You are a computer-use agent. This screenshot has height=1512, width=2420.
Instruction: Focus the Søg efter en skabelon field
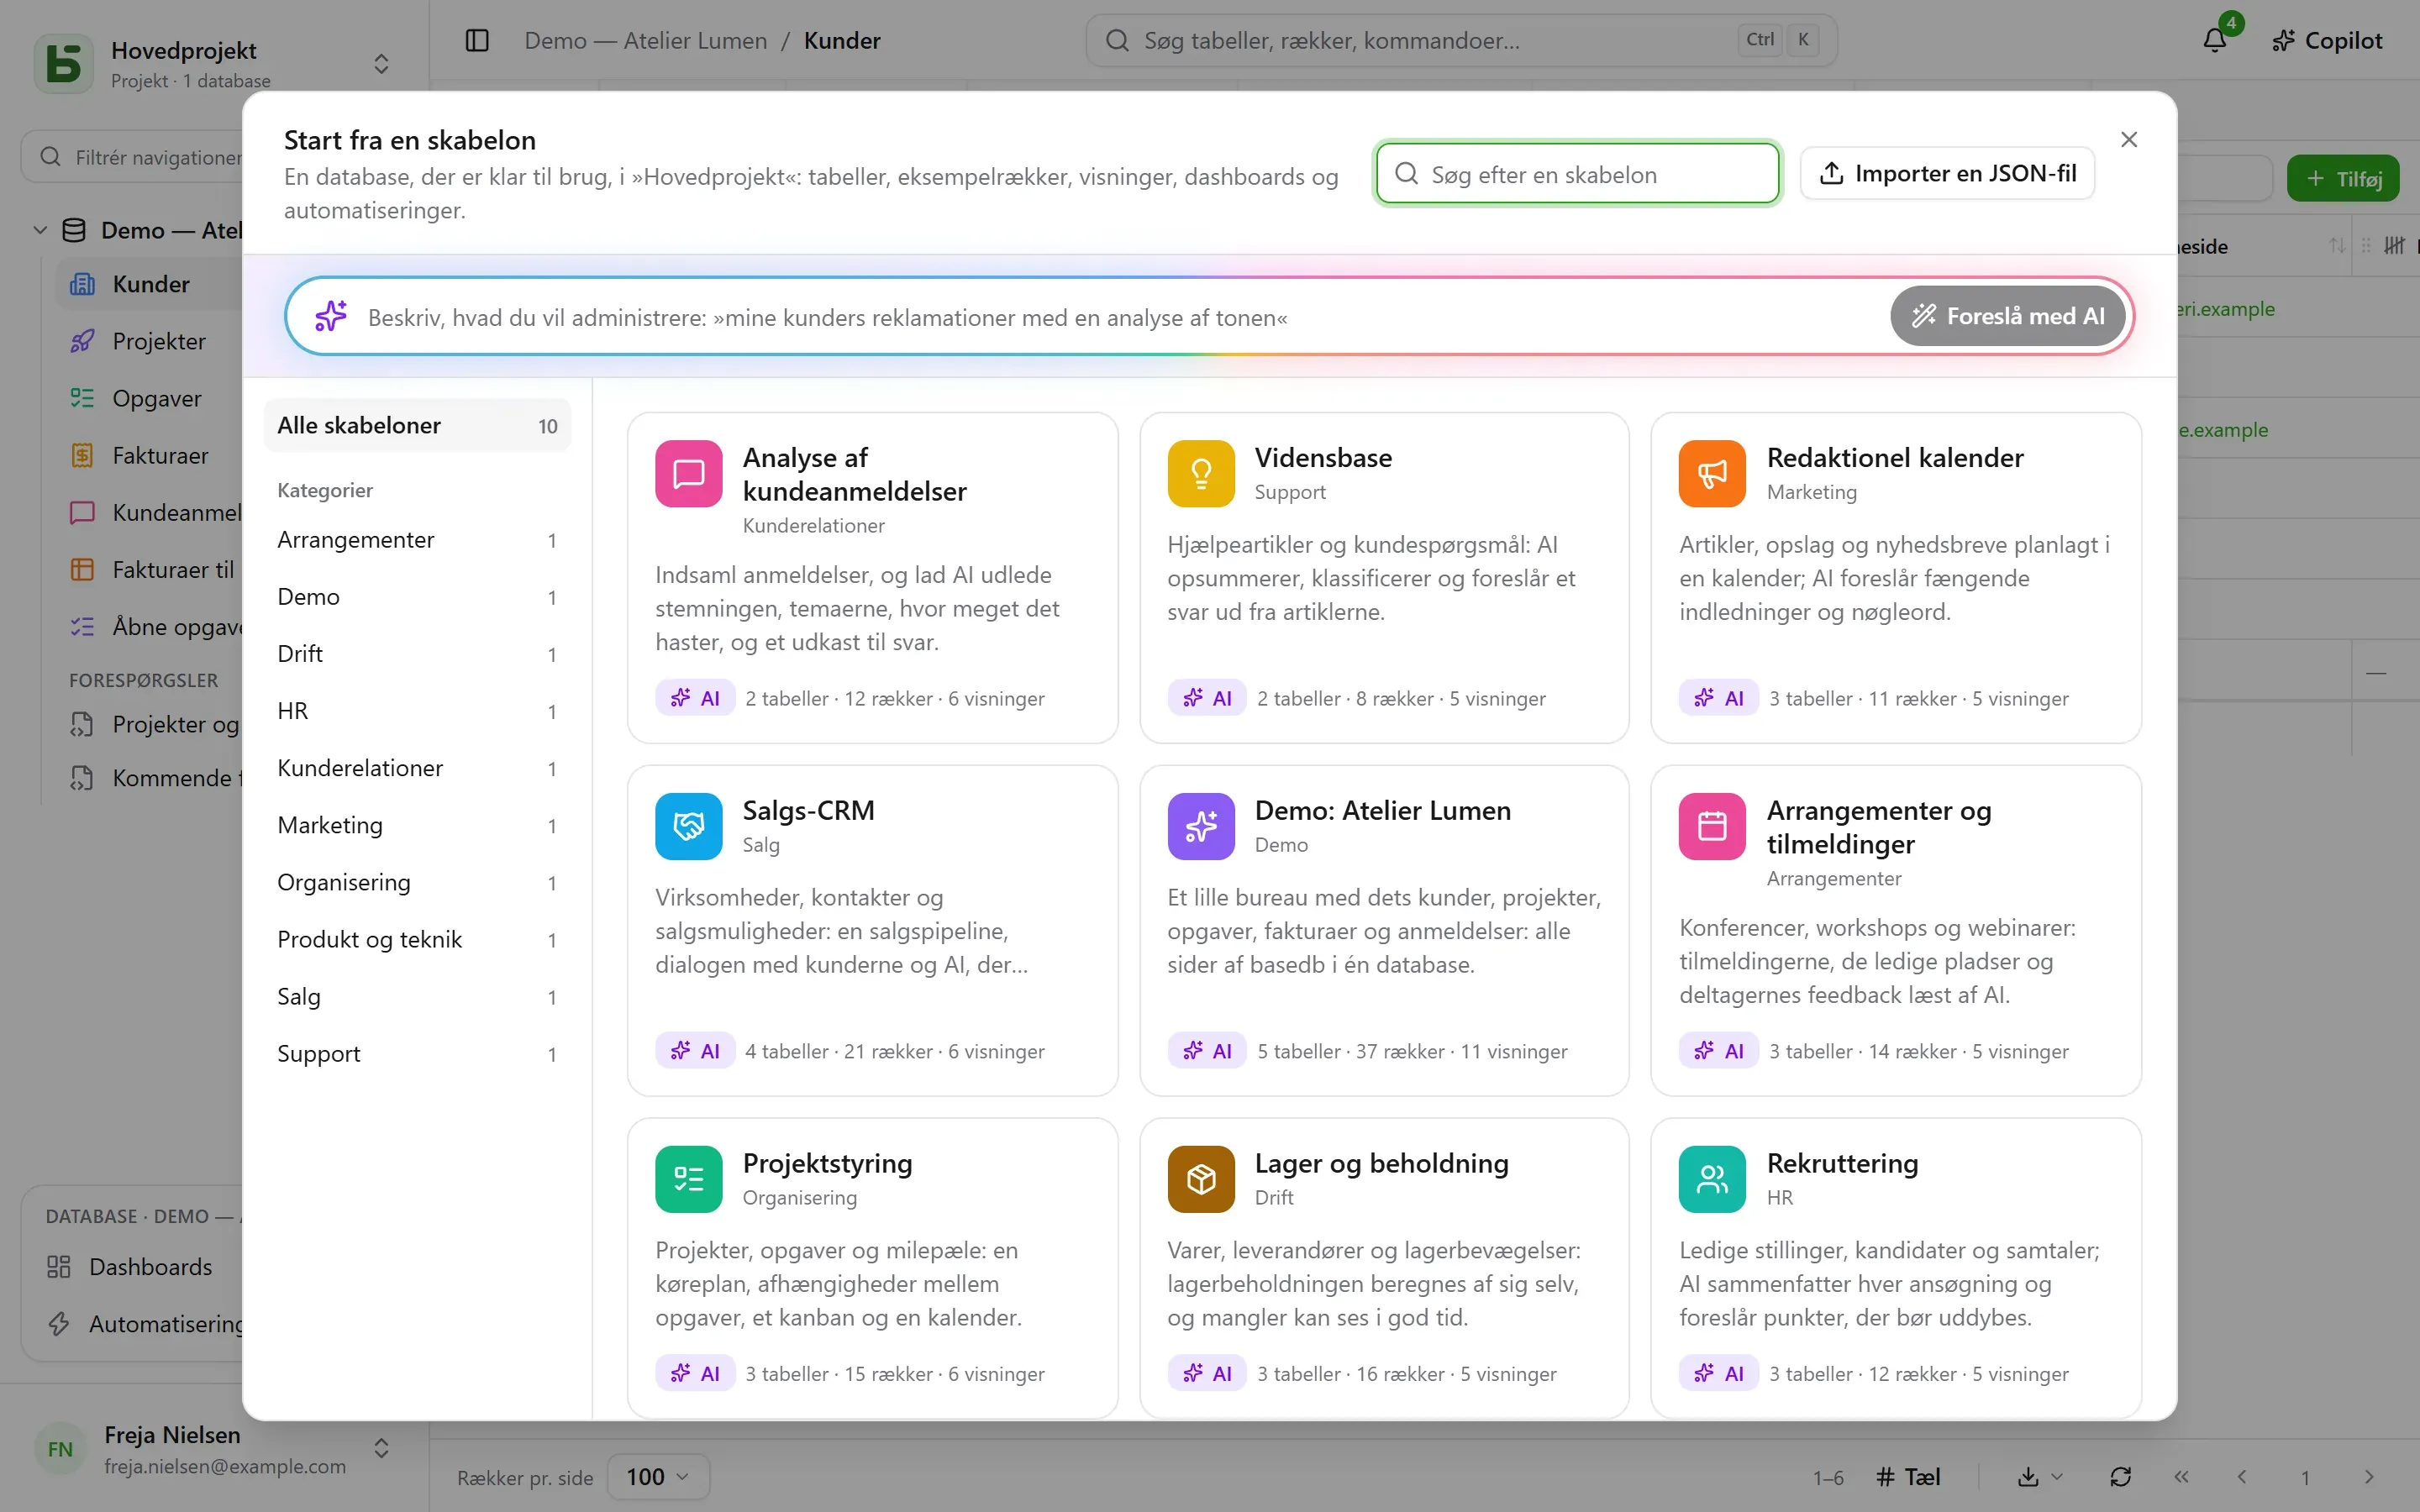tap(1577, 174)
